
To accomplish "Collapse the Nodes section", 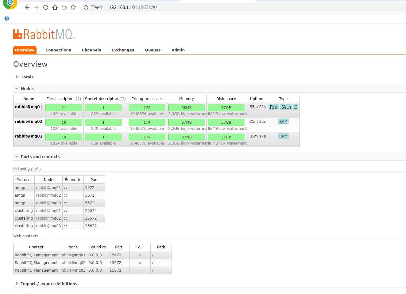I will (27, 89).
